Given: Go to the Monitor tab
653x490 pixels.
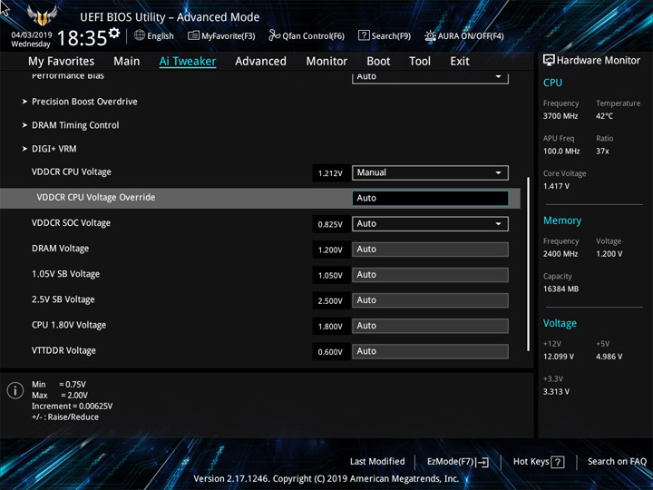Looking at the screenshot, I should 326,62.
